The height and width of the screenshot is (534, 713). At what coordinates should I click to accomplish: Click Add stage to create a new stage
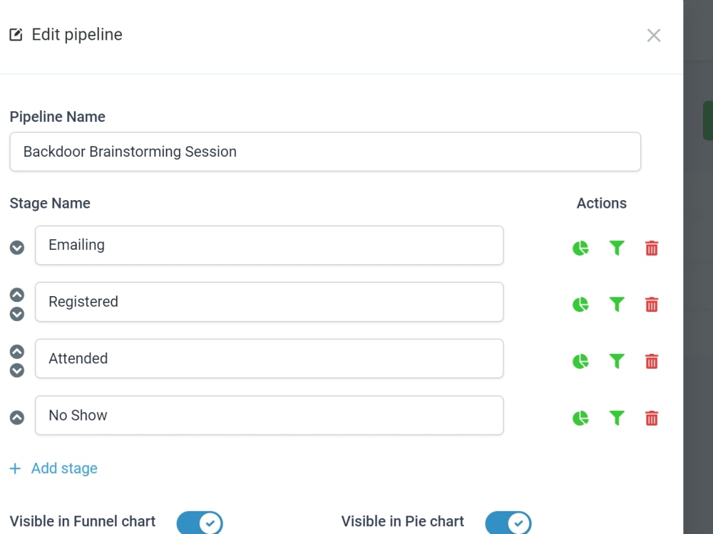coord(53,468)
